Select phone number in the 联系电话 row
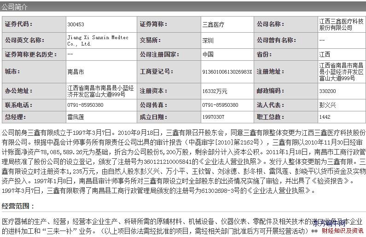The image size is (366, 237). tap(85, 105)
